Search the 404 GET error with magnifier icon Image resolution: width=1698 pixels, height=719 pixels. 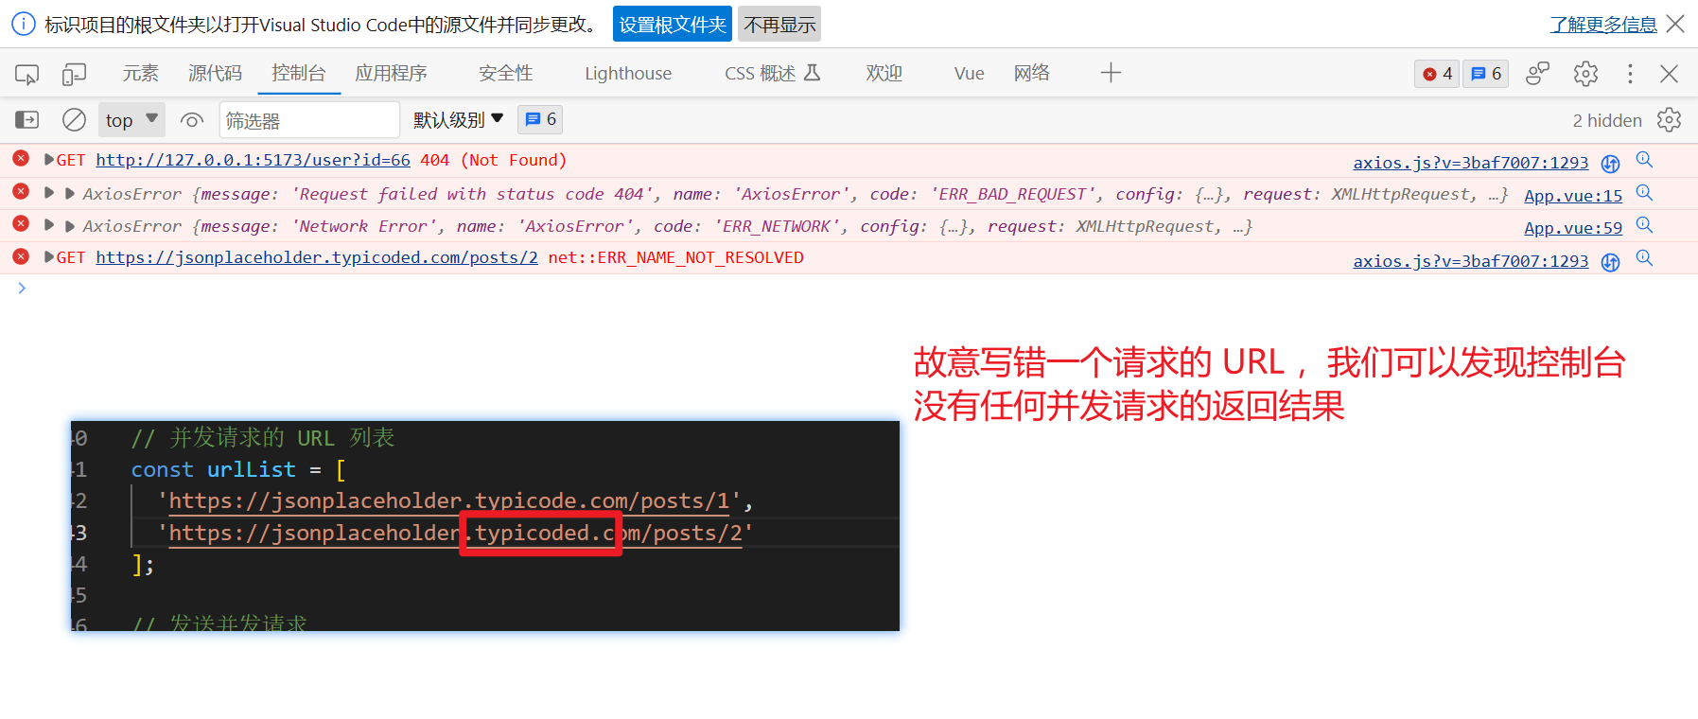[x=1644, y=160]
